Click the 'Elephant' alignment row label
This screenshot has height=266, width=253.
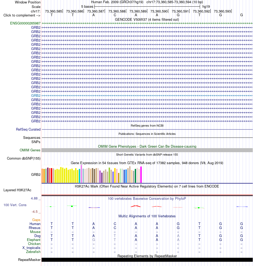[x=34, y=240]
